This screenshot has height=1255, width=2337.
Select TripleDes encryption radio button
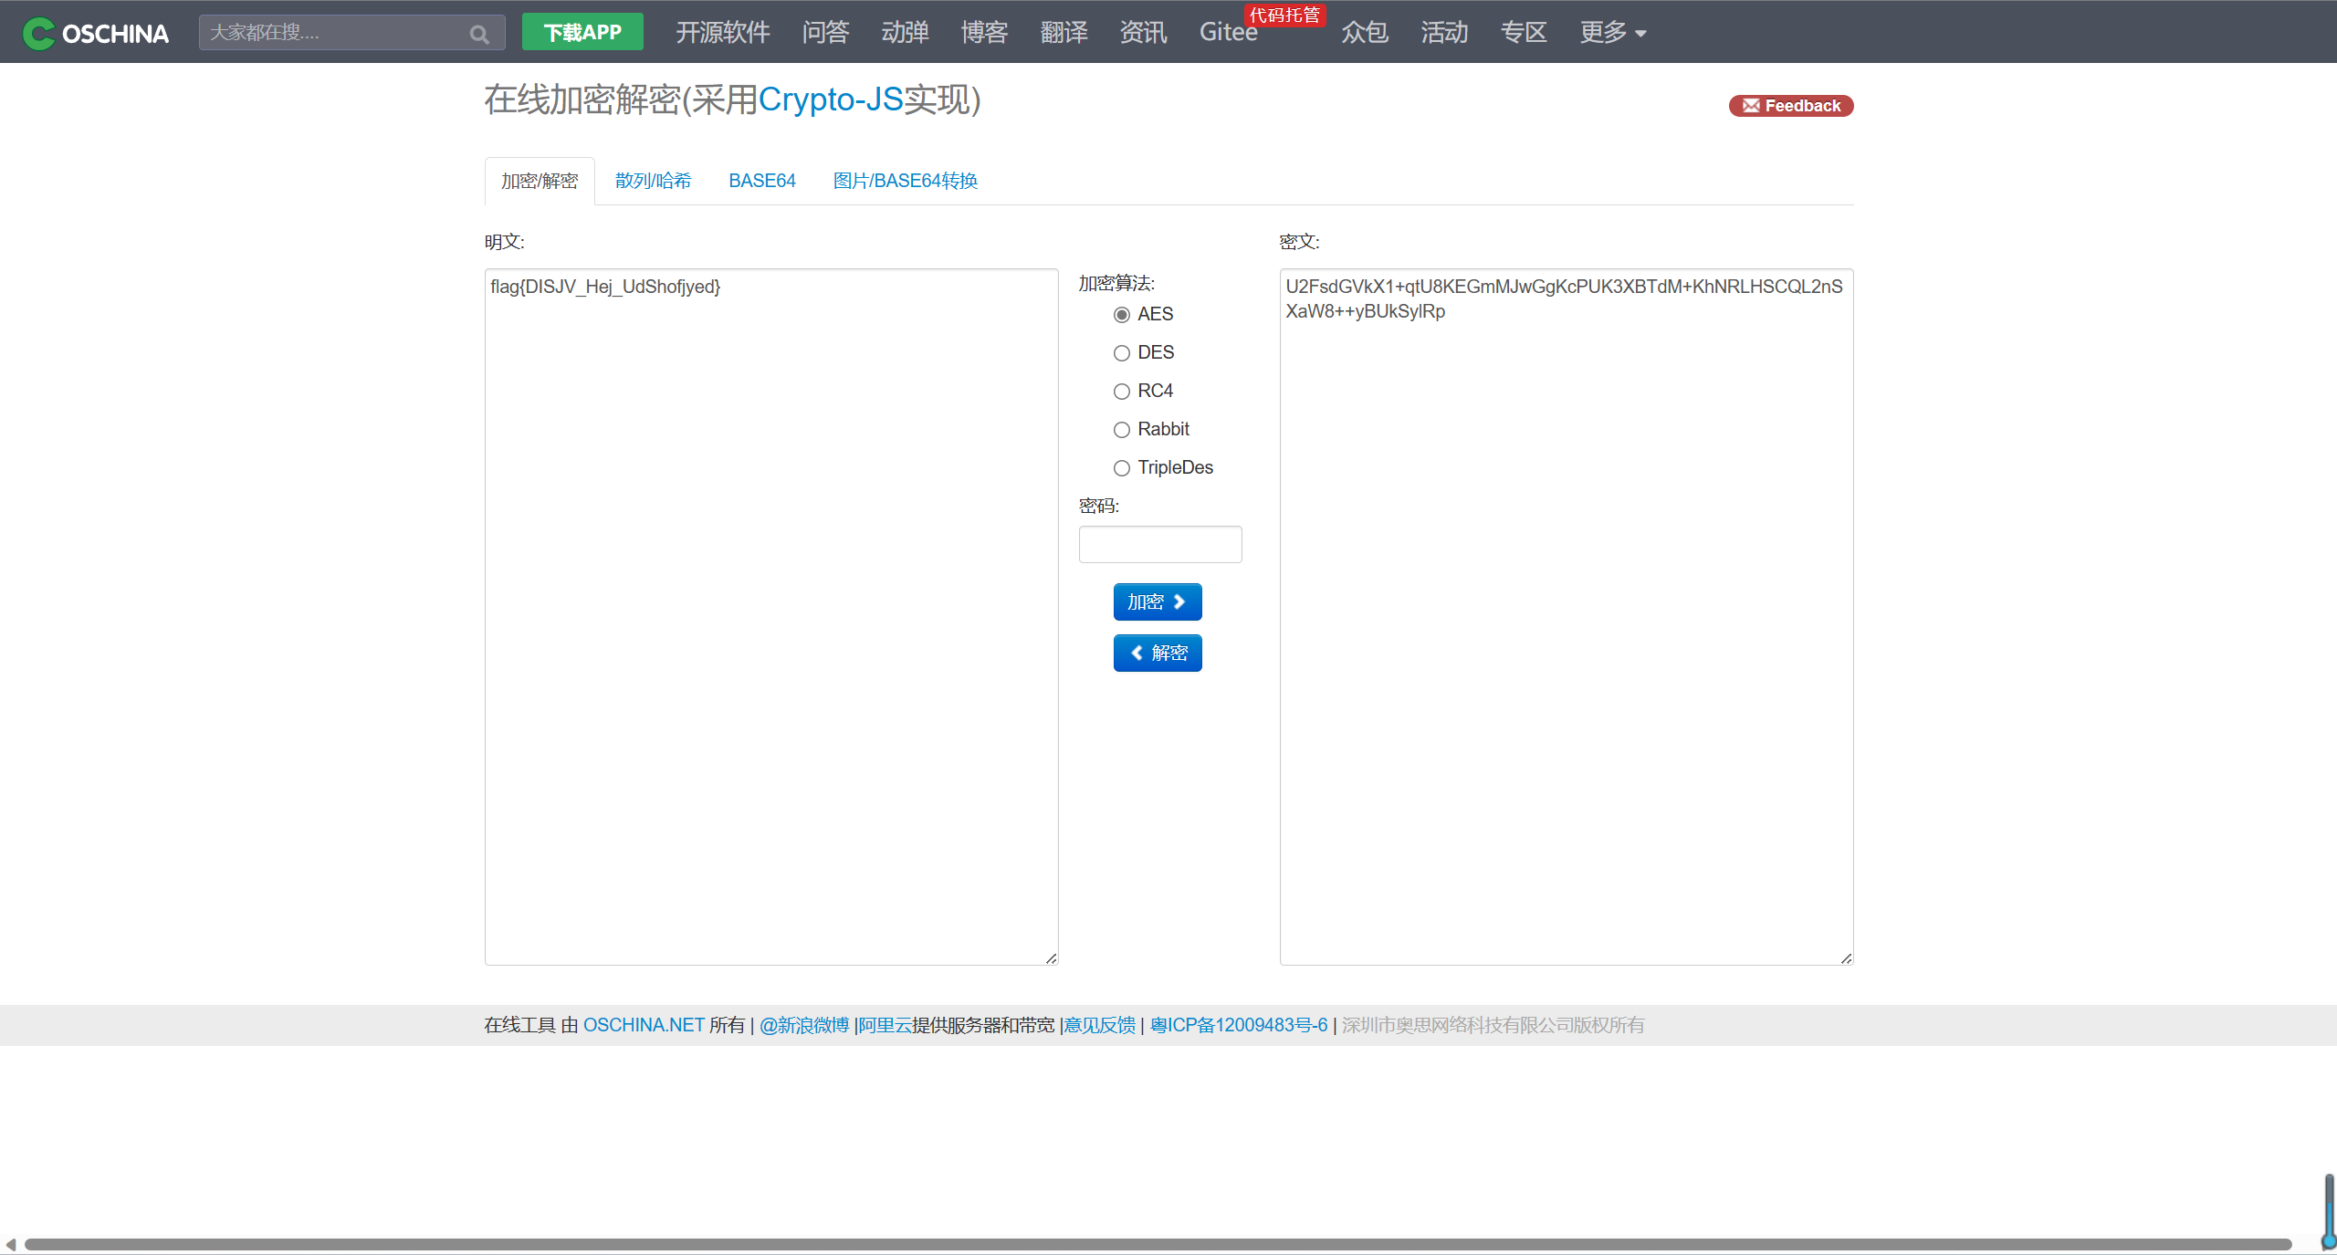click(x=1122, y=468)
